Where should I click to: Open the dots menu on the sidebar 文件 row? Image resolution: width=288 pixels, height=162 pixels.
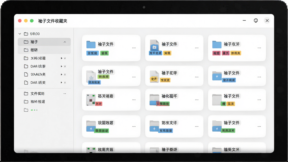[x=65, y=94]
